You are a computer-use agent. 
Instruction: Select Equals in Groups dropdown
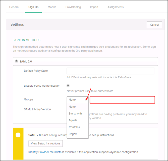click(73, 120)
